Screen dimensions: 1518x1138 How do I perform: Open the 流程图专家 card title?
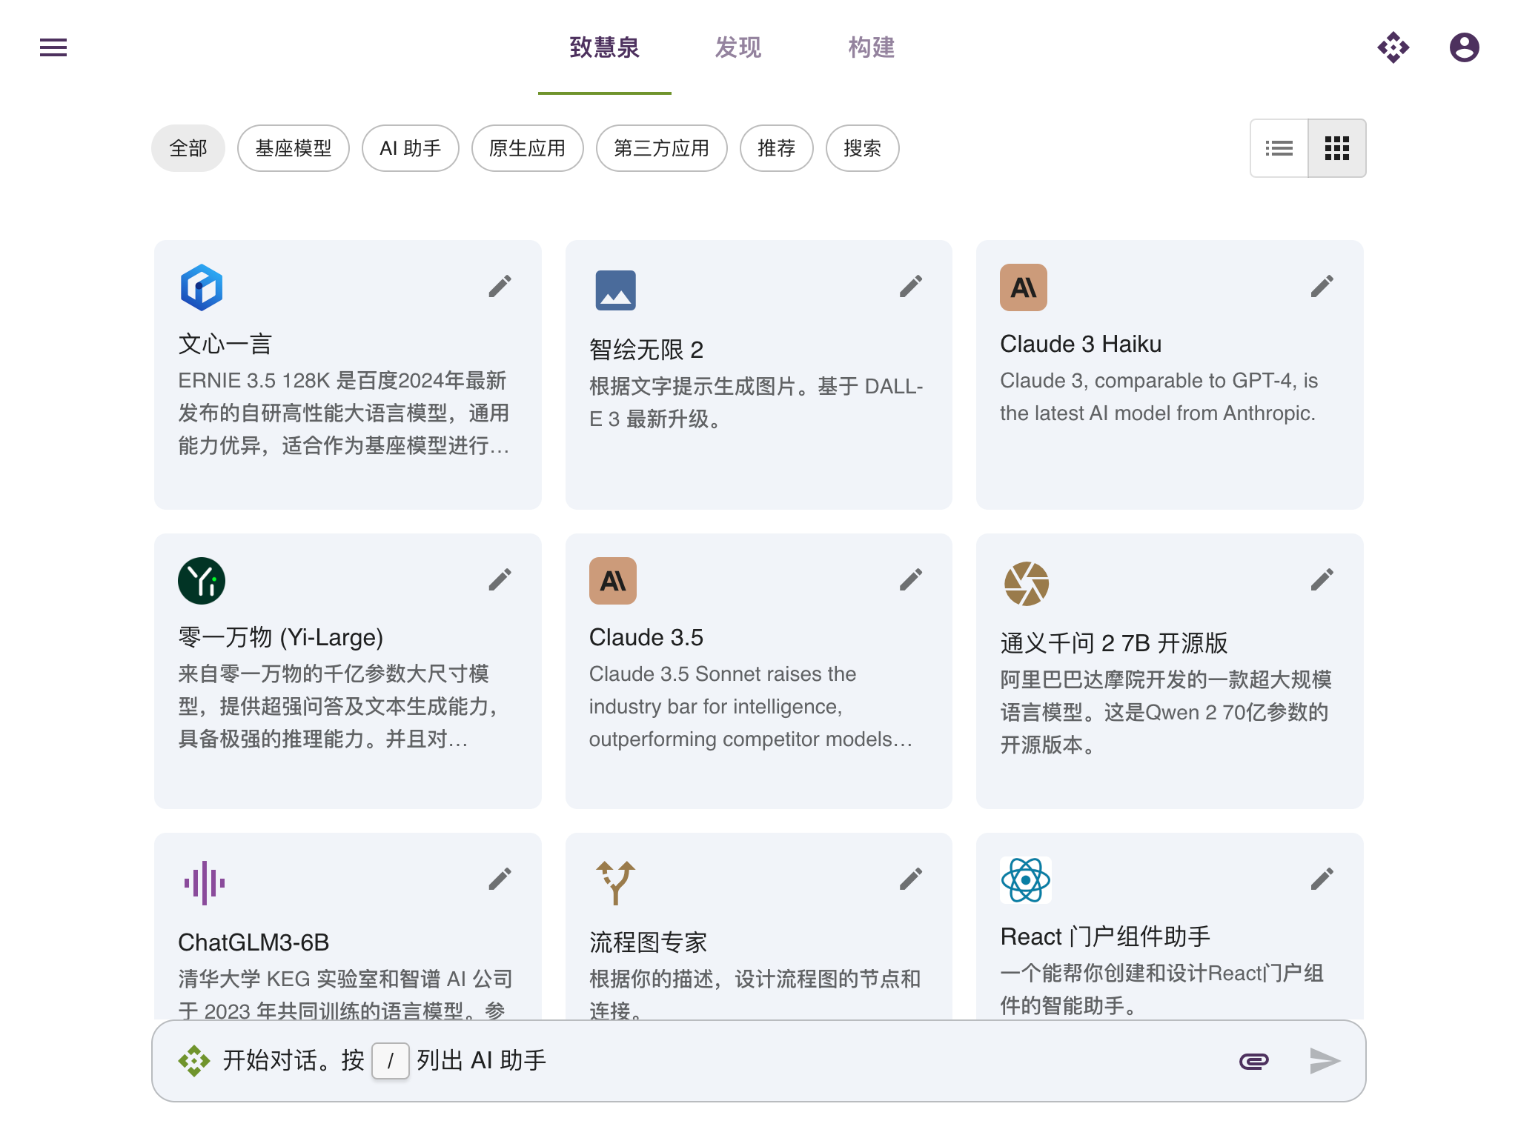pyautogui.click(x=649, y=942)
